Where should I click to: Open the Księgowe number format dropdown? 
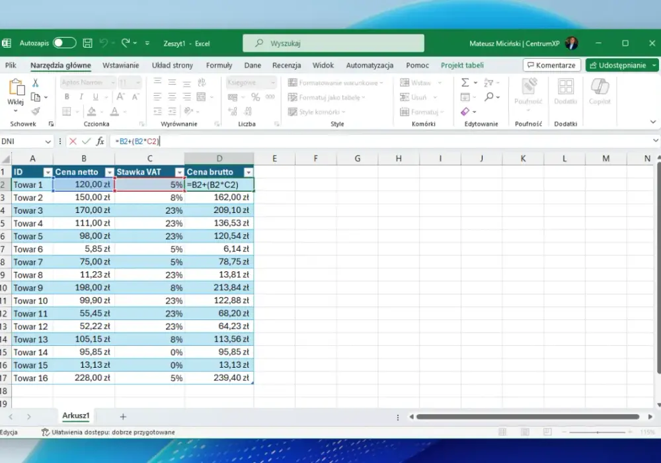click(273, 83)
